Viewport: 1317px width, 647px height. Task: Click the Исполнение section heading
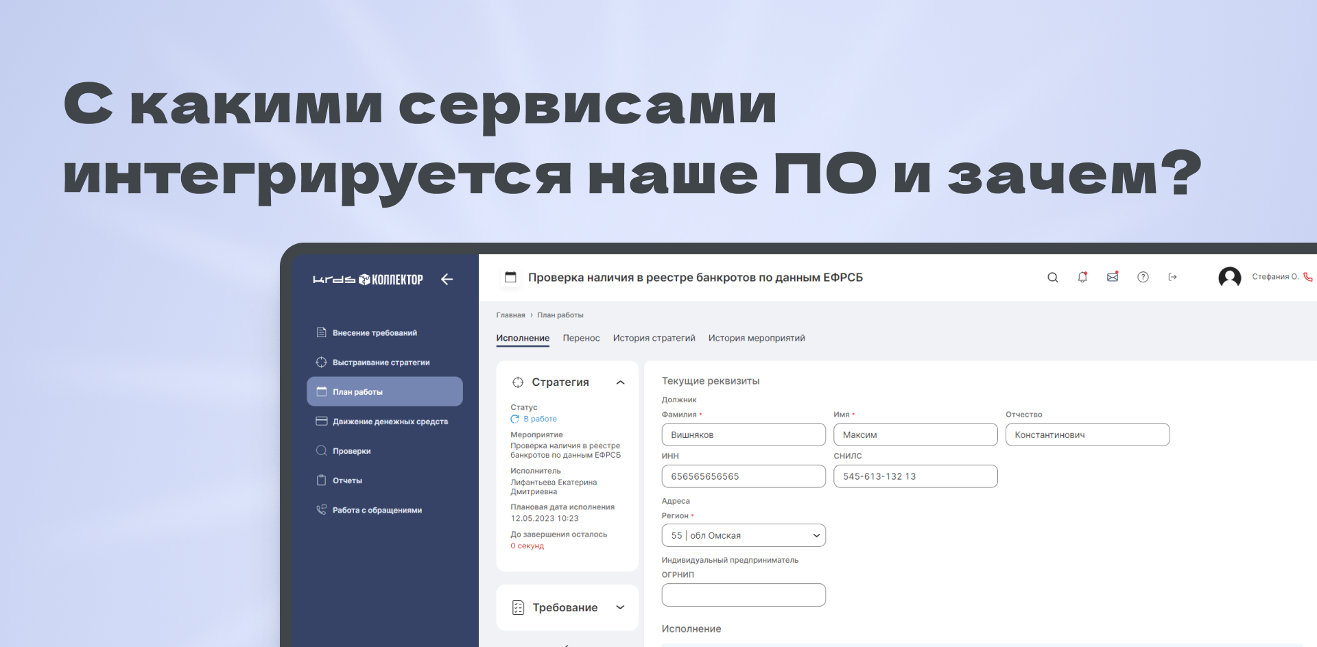pyautogui.click(x=691, y=629)
